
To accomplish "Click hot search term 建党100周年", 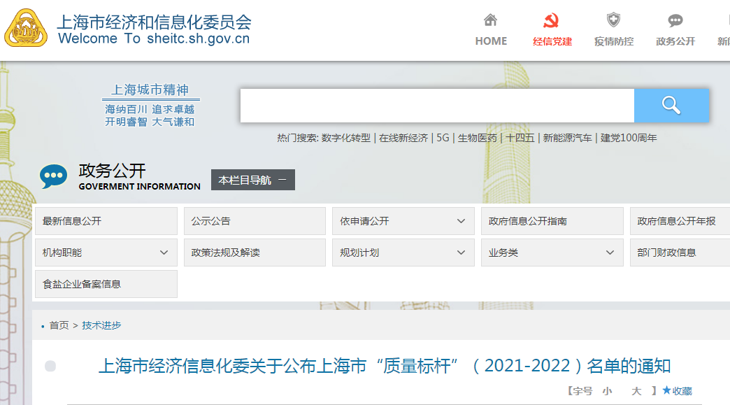I will click(x=629, y=138).
